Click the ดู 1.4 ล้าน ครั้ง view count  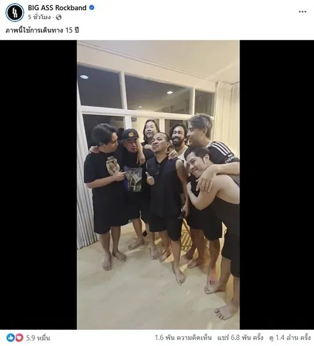tap(290, 338)
